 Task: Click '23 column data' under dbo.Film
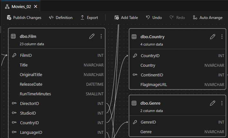[32, 44]
